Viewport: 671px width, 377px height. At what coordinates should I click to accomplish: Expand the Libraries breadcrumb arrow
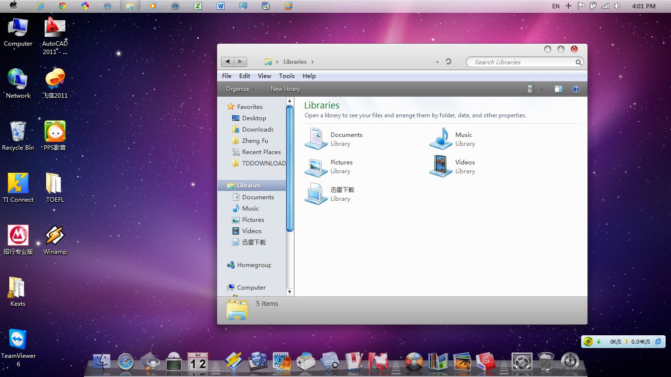pyautogui.click(x=312, y=62)
